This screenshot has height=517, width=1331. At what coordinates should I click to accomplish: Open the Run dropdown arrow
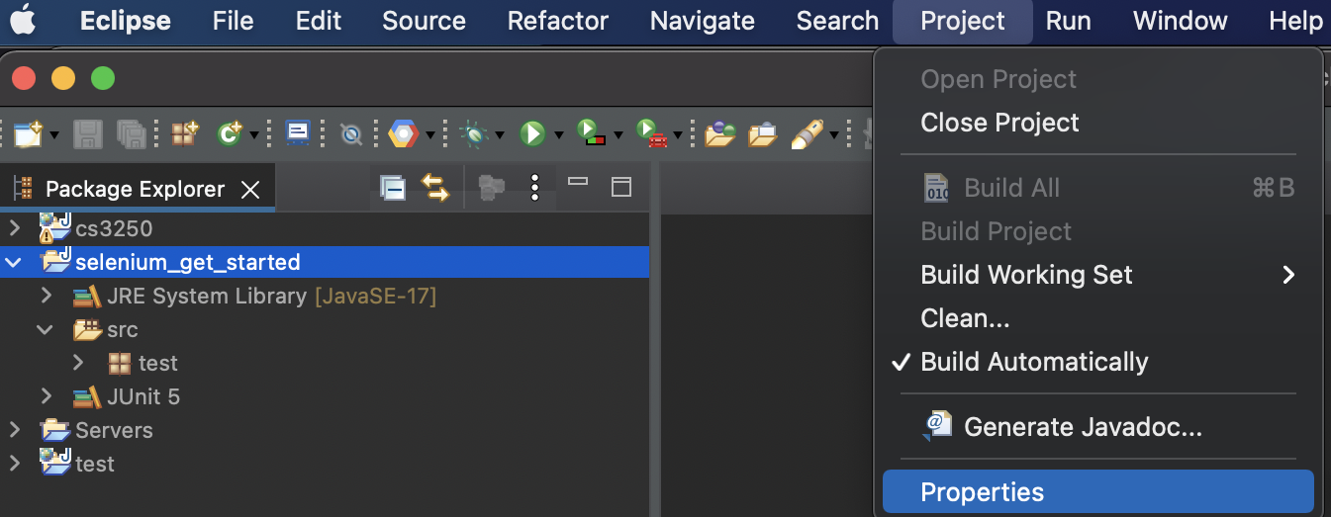[x=558, y=134]
